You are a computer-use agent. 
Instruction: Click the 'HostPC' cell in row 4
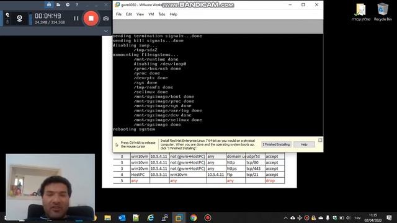(140, 175)
